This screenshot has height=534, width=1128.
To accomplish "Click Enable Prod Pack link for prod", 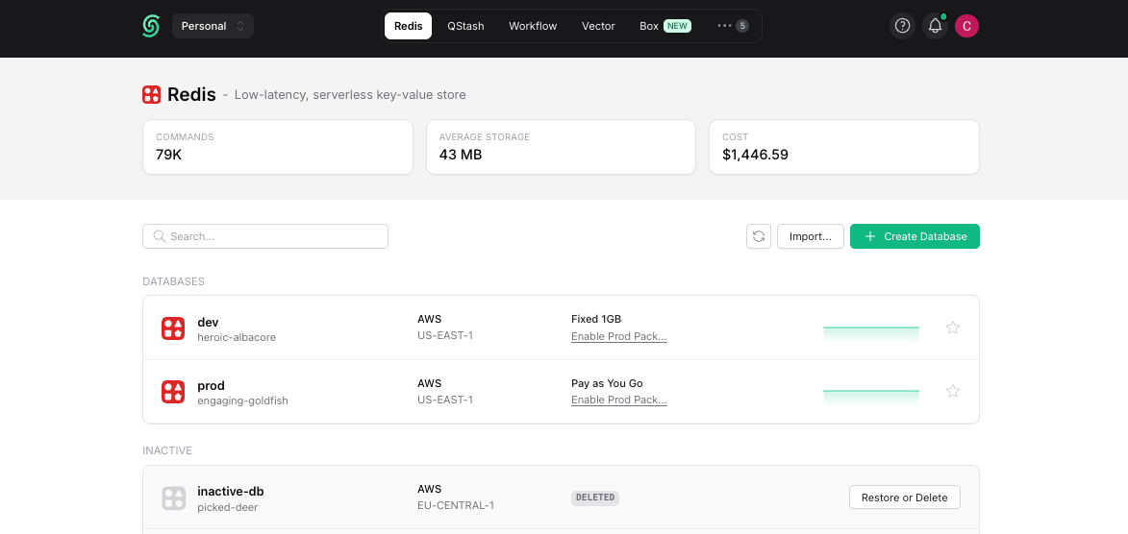I will click(618, 400).
